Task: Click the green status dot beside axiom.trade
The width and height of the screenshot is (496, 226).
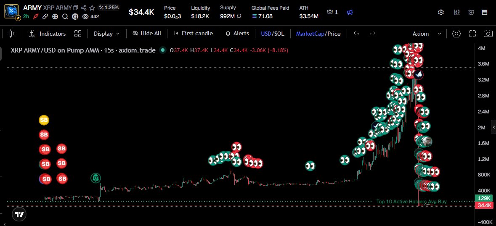Action: [163, 50]
